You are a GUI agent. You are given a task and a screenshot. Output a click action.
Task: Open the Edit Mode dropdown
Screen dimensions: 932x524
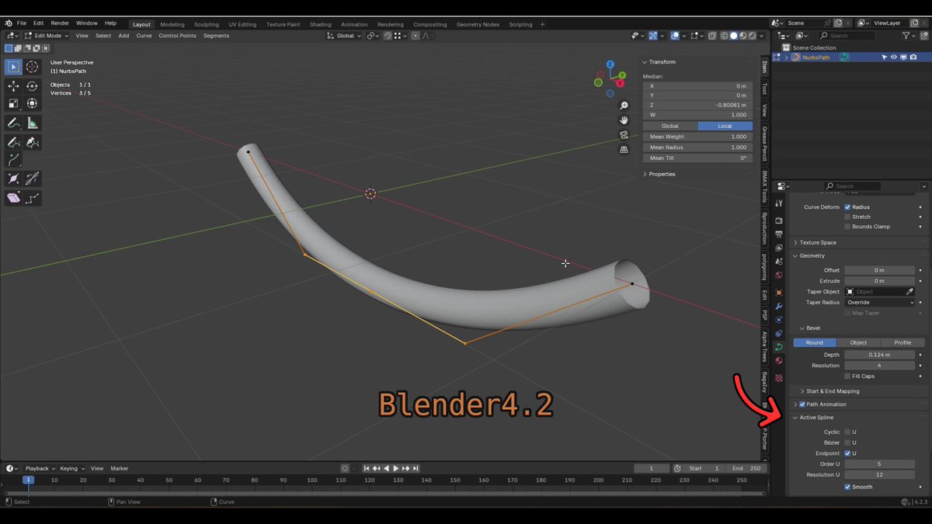click(47, 36)
